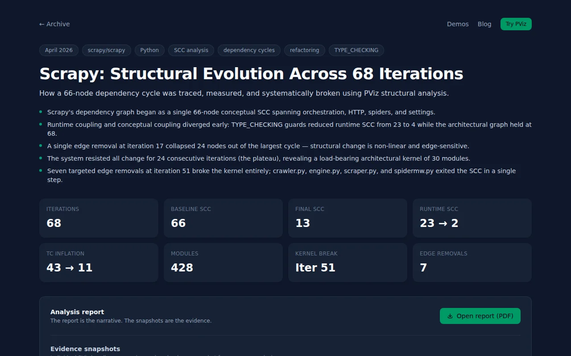Click bullet about seven targeted edge removals

click(x=281, y=175)
